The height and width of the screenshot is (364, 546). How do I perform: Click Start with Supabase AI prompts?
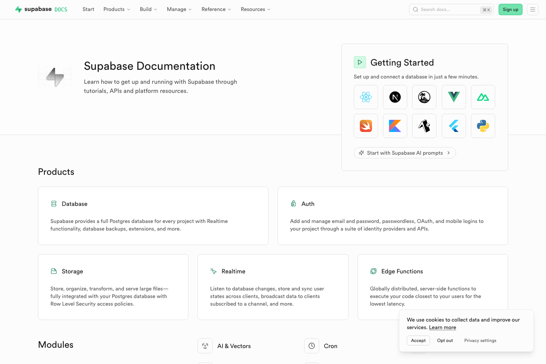tap(405, 153)
